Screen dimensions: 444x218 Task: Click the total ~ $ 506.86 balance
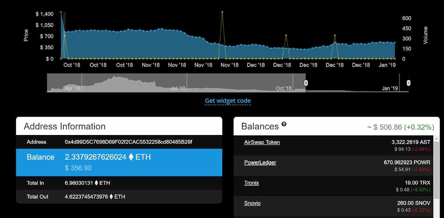(384, 127)
